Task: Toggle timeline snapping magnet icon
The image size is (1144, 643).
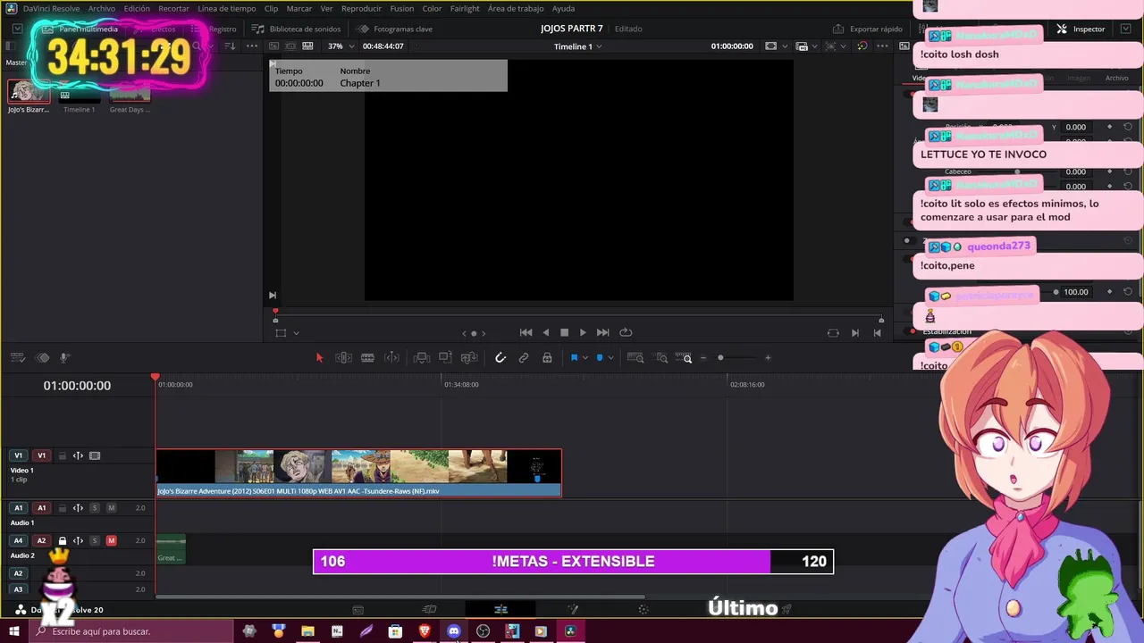Action: (500, 358)
